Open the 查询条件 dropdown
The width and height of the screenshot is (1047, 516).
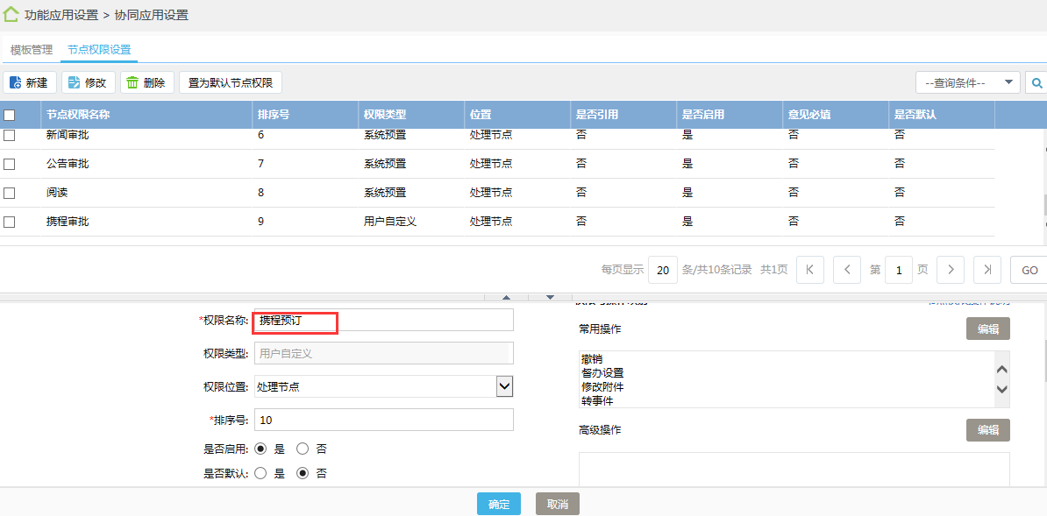point(967,83)
